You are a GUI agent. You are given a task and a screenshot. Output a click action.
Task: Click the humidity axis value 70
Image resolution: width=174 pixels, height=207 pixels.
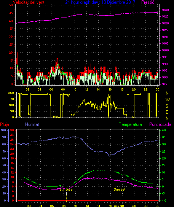coord(4,151)
